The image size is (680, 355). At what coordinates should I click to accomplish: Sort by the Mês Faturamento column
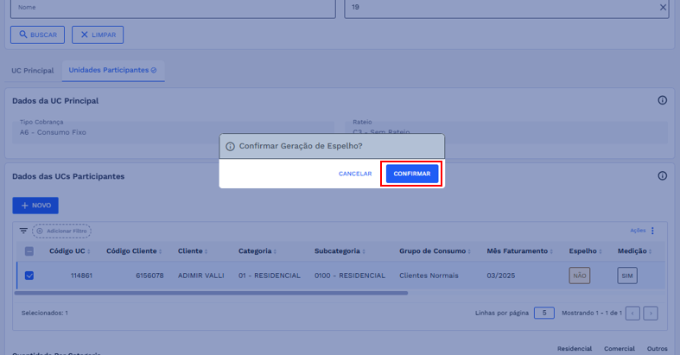coord(518,251)
